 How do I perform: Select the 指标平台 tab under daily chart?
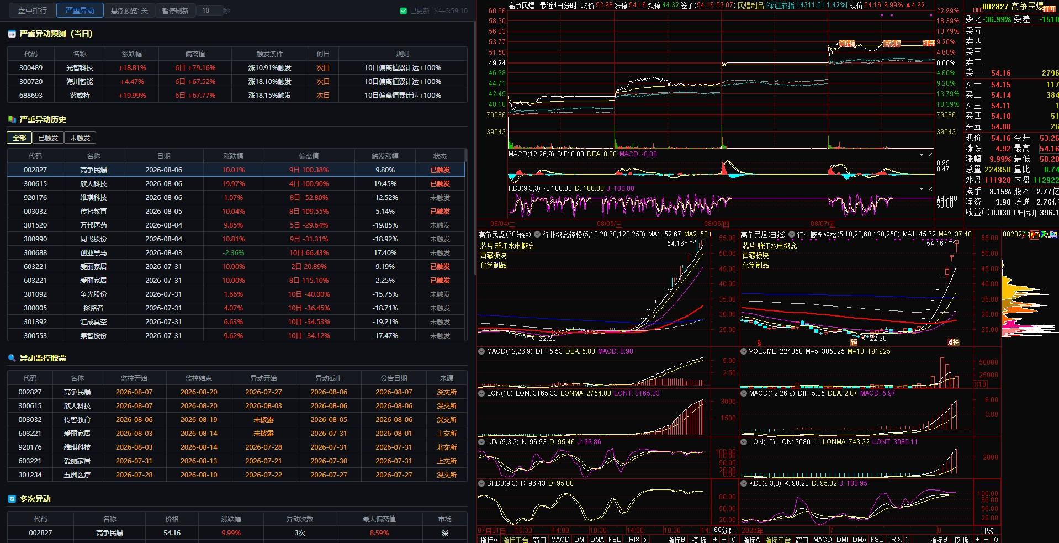tap(778, 540)
